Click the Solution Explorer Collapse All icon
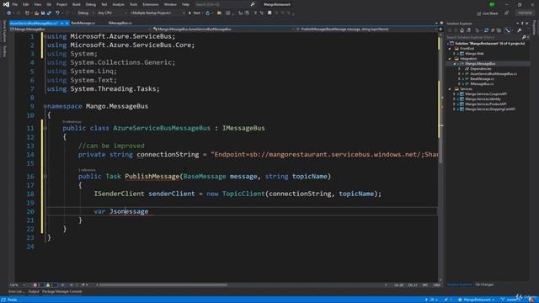 tap(493, 30)
